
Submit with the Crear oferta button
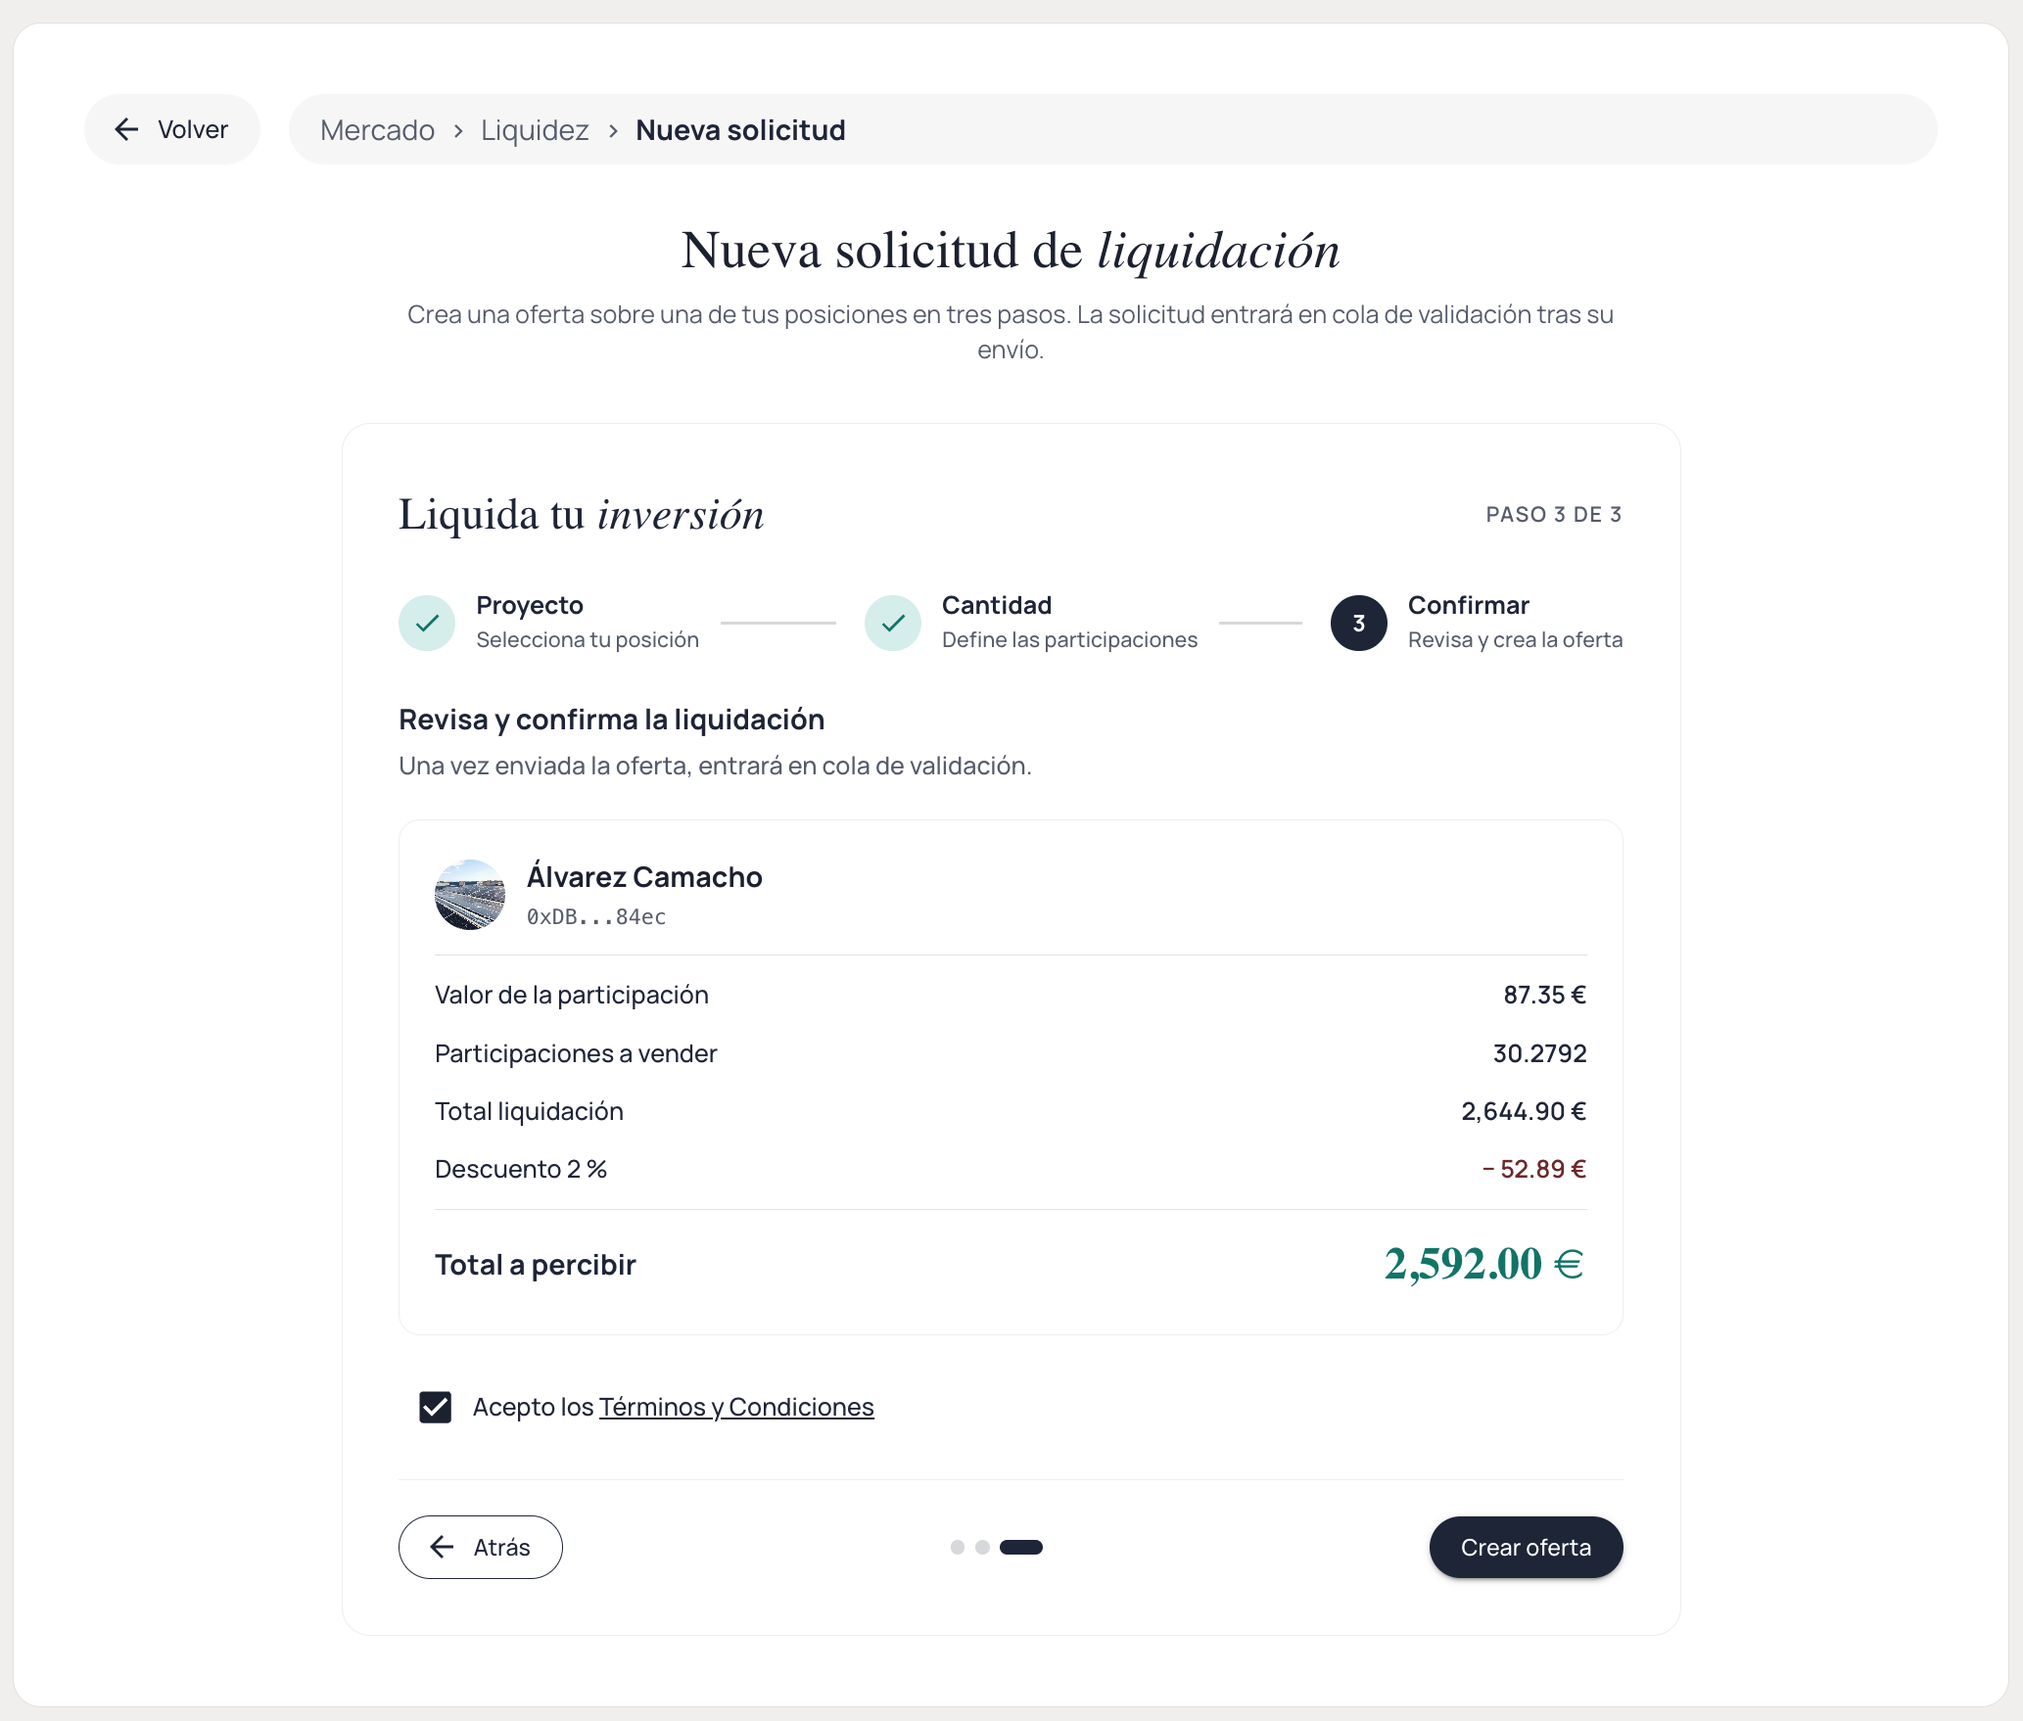(1526, 1547)
